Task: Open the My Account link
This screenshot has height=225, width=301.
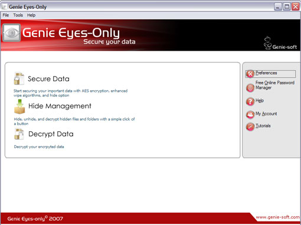Action: (x=266, y=114)
